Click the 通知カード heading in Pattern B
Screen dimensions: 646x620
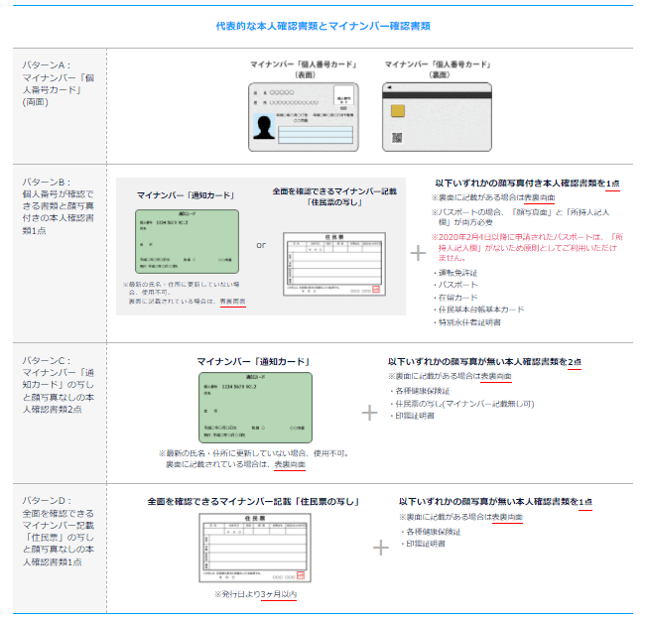[x=186, y=195]
